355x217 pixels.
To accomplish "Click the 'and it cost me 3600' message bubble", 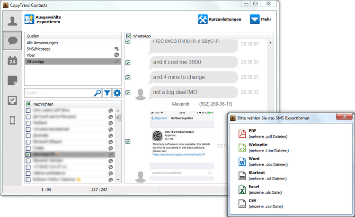I will (193, 62).
